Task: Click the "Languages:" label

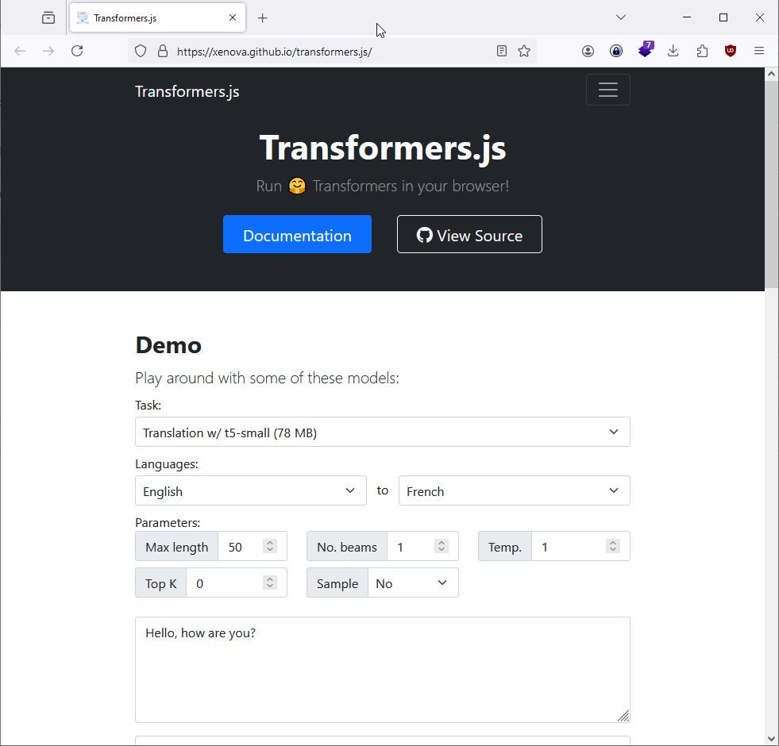Action: tap(167, 464)
